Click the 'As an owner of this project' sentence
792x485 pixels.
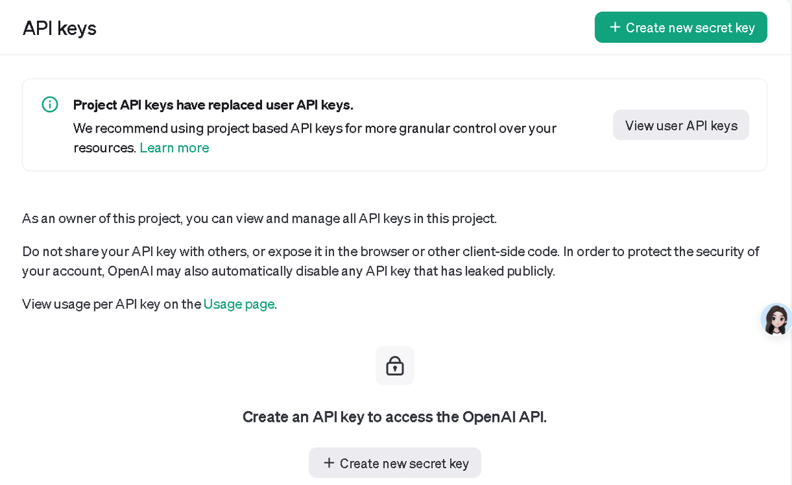pyautogui.click(x=259, y=218)
